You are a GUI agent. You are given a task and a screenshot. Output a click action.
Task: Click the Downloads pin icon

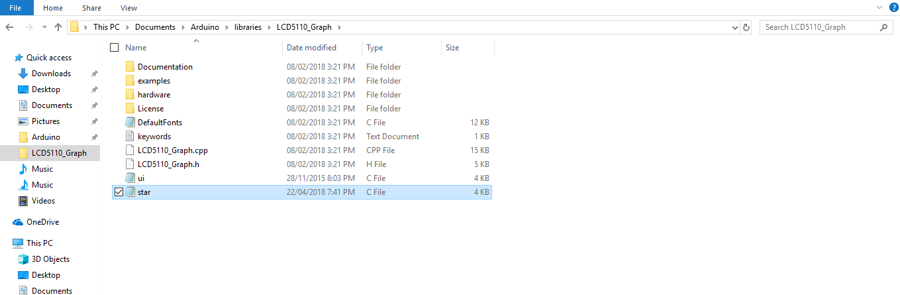pyautogui.click(x=95, y=74)
